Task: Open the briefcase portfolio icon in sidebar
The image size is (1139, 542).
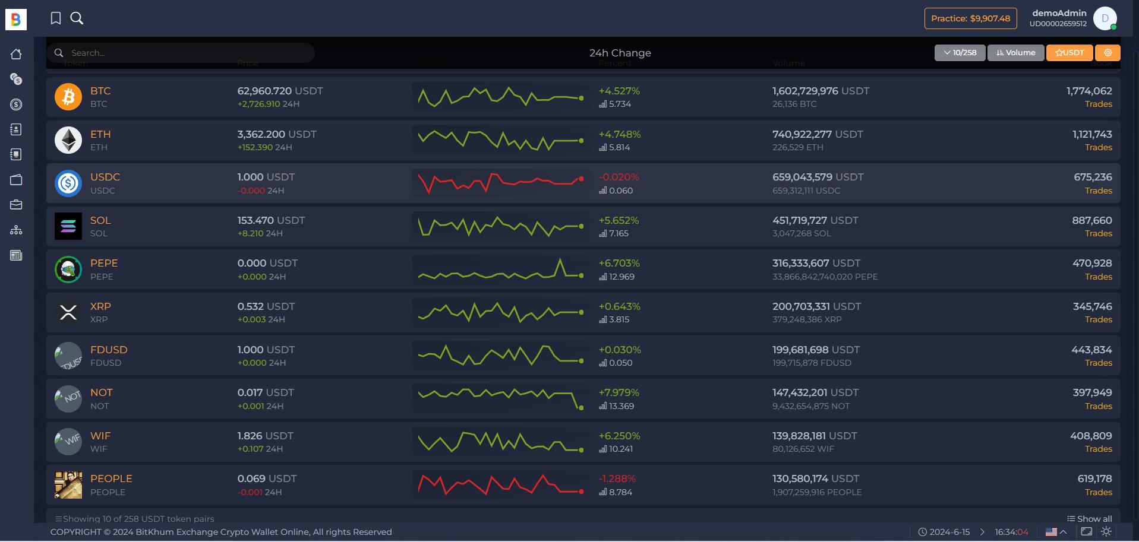Action: pyautogui.click(x=16, y=205)
